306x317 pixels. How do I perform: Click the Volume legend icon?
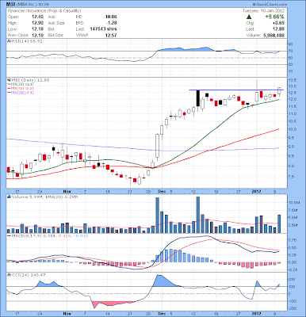[x=9, y=197]
